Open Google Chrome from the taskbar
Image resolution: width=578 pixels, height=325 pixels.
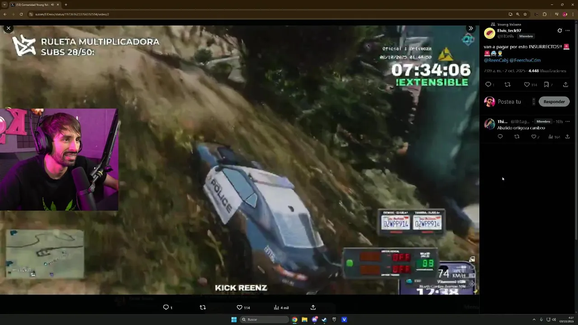pyautogui.click(x=294, y=320)
